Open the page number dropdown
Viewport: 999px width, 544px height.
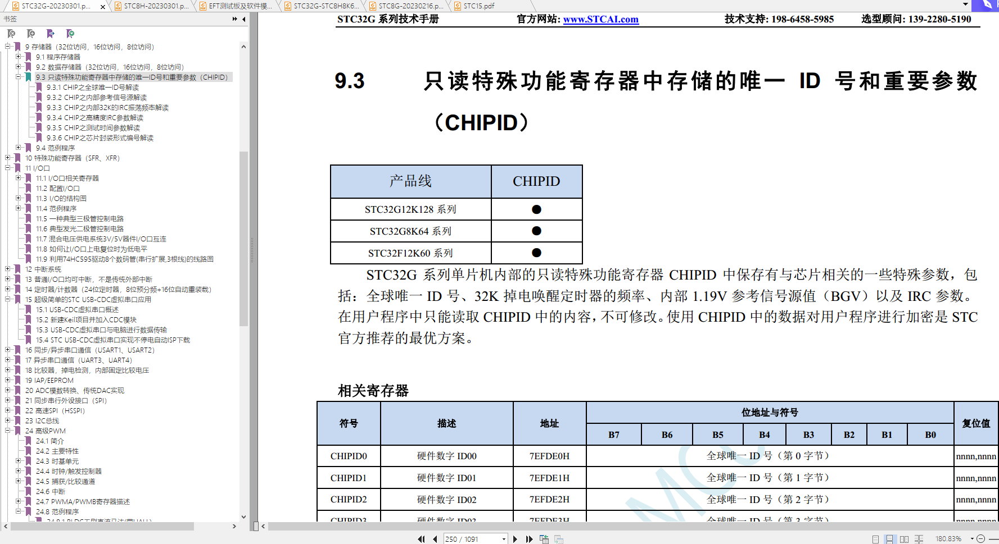tap(504, 539)
